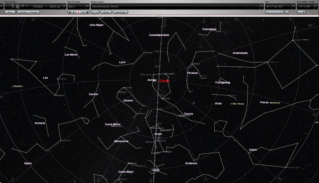This screenshot has width=319, height=183.
Task: Run time backward with the reverse play button
Action: (x=74, y=12)
